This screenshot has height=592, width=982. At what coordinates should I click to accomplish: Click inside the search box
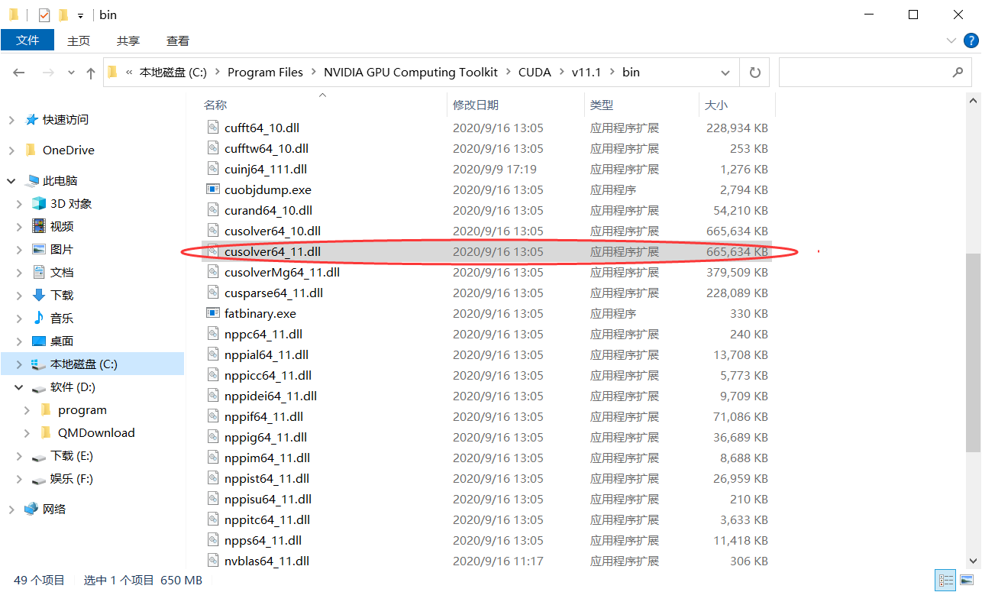(x=875, y=72)
